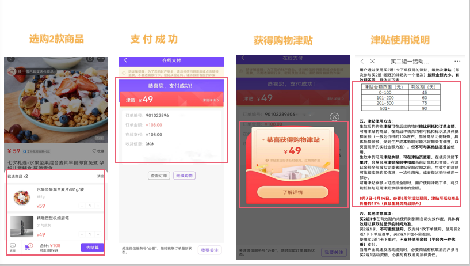Click the 继续购物 button
Screen dimensions: 470x266
185,175
